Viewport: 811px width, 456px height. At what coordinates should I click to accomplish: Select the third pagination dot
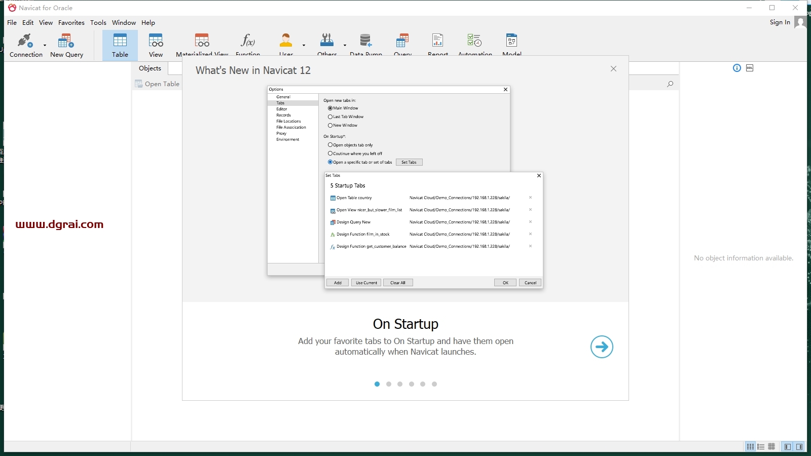coord(400,384)
